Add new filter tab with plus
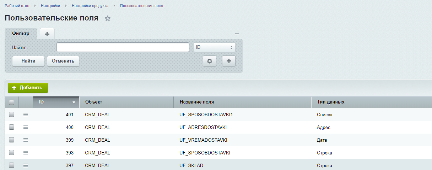The image size is (432, 170). 47,34
